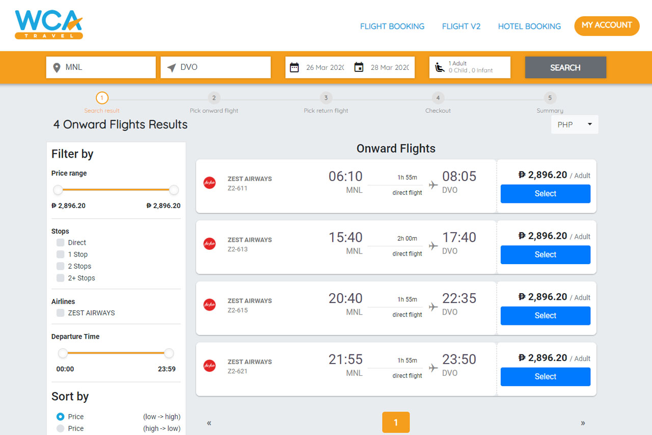
Task: Click the airplane icon on the 20:40 flight
Action: pyautogui.click(x=433, y=307)
